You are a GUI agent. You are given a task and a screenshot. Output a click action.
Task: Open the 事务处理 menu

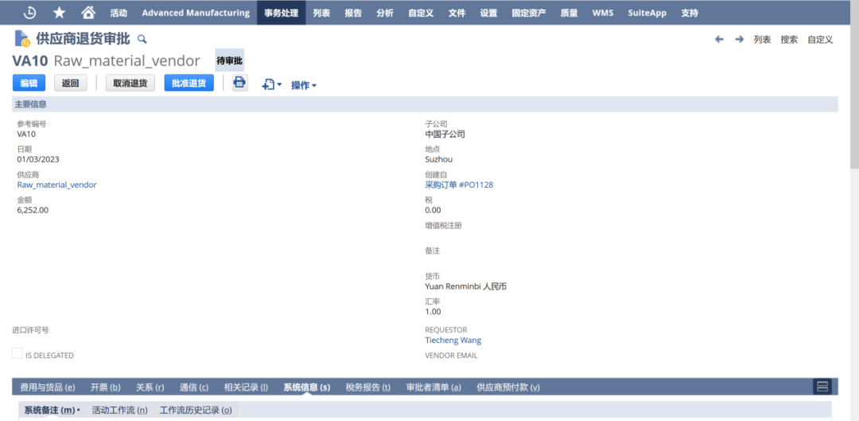pos(281,13)
